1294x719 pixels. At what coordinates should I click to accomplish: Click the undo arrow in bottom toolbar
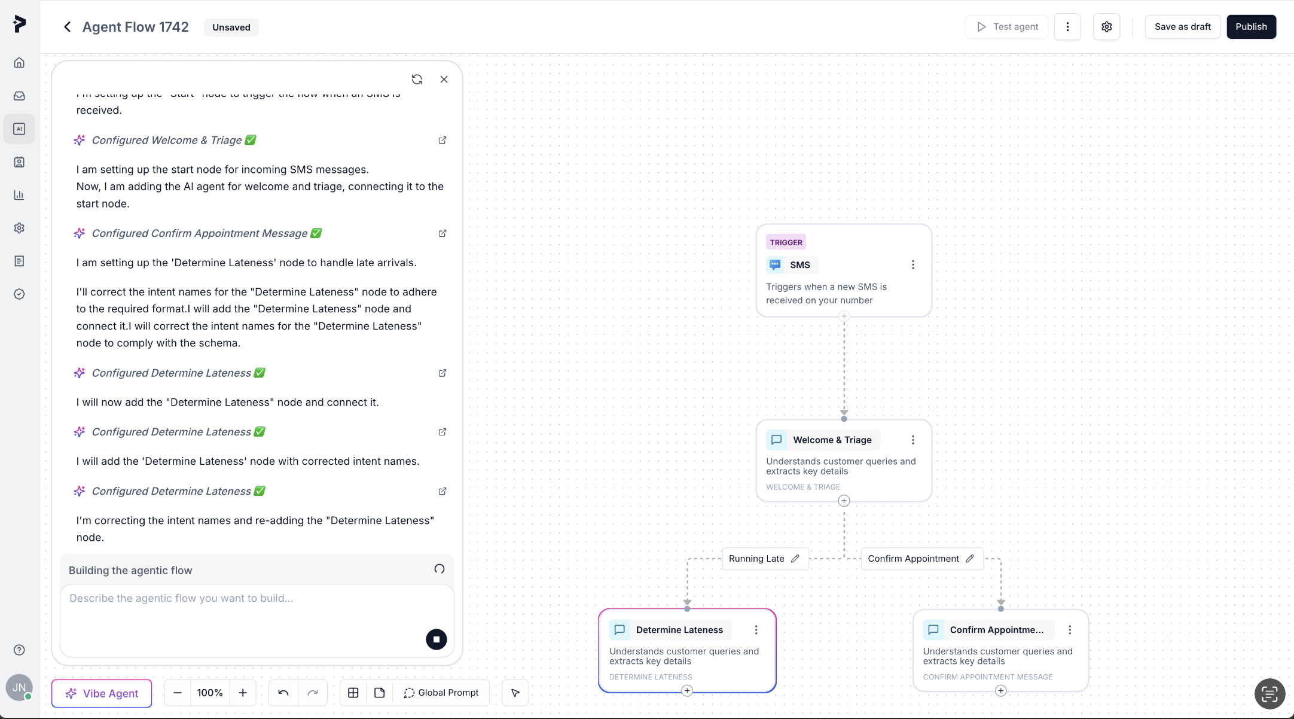(x=283, y=693)
